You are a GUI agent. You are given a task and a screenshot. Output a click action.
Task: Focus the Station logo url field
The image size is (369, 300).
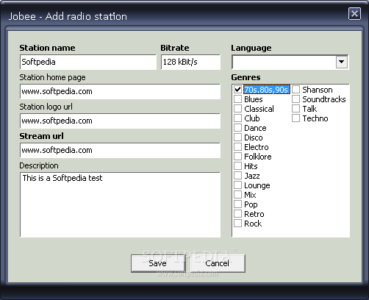[x=120, y=121]
